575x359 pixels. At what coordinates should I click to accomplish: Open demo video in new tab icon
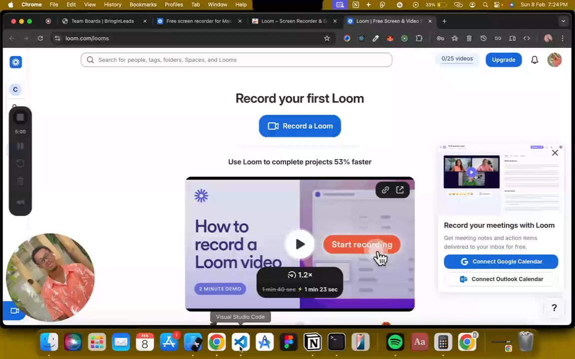coord(400,190)
